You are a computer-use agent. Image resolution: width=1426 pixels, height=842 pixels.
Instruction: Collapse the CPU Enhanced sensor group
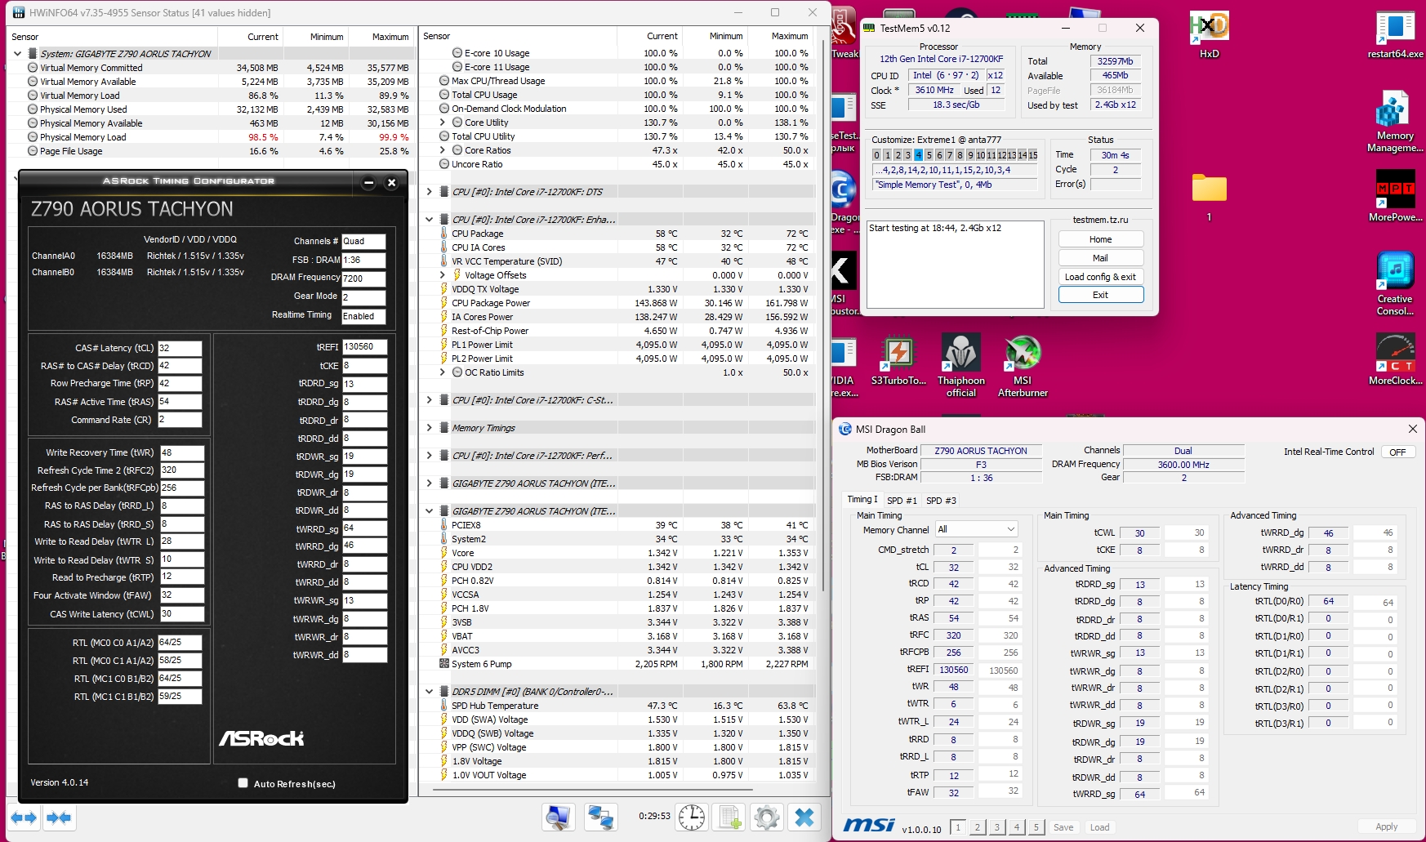click(430, 220)
